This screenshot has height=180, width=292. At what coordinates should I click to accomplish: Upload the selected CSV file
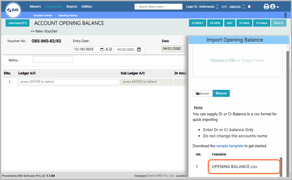pyautogui.click(x=221, y=93)
